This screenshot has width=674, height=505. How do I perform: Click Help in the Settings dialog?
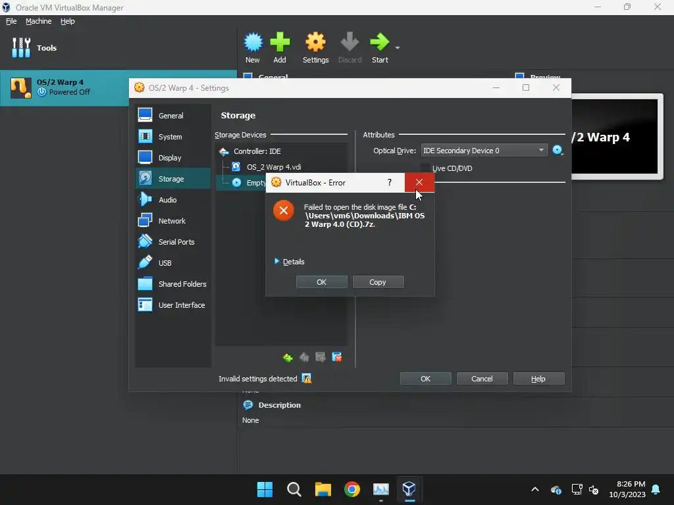(538, 379)
